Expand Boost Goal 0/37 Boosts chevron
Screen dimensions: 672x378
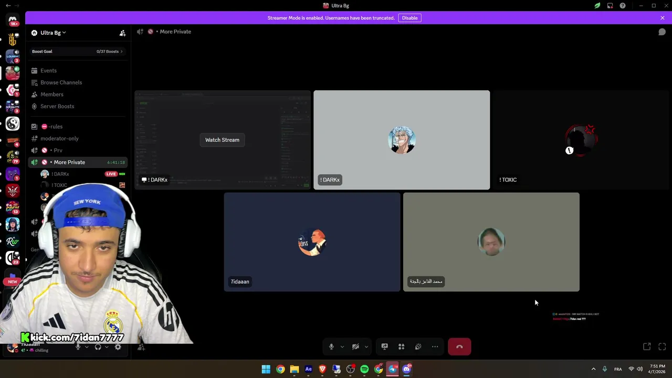121,51
